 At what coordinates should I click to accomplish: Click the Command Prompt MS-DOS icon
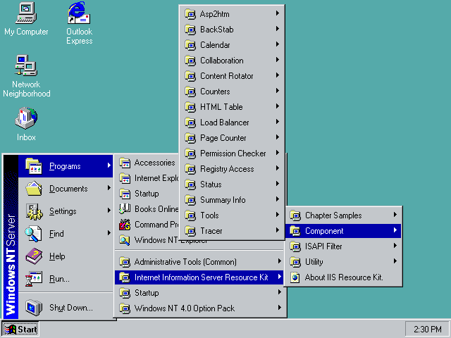pos(125,225)
